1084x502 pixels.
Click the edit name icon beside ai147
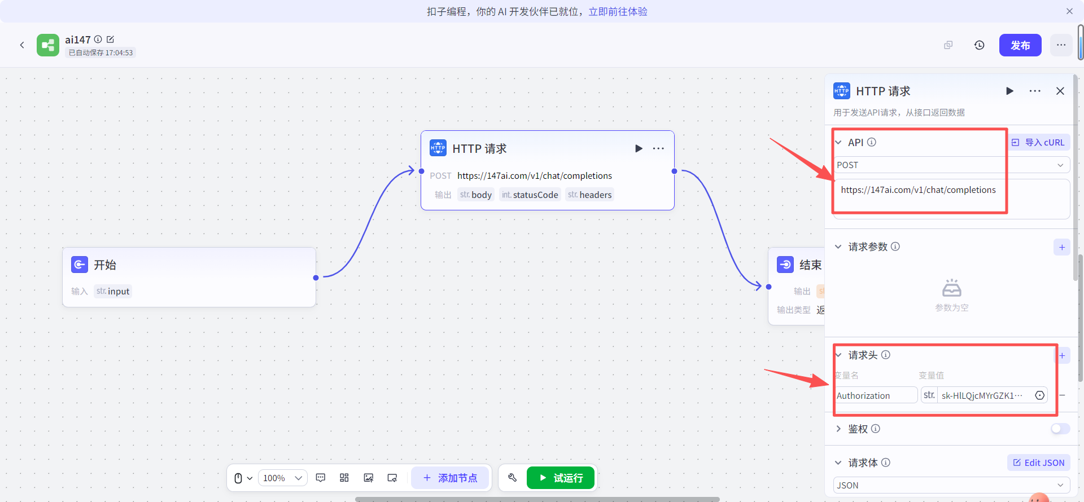(110, 39)
